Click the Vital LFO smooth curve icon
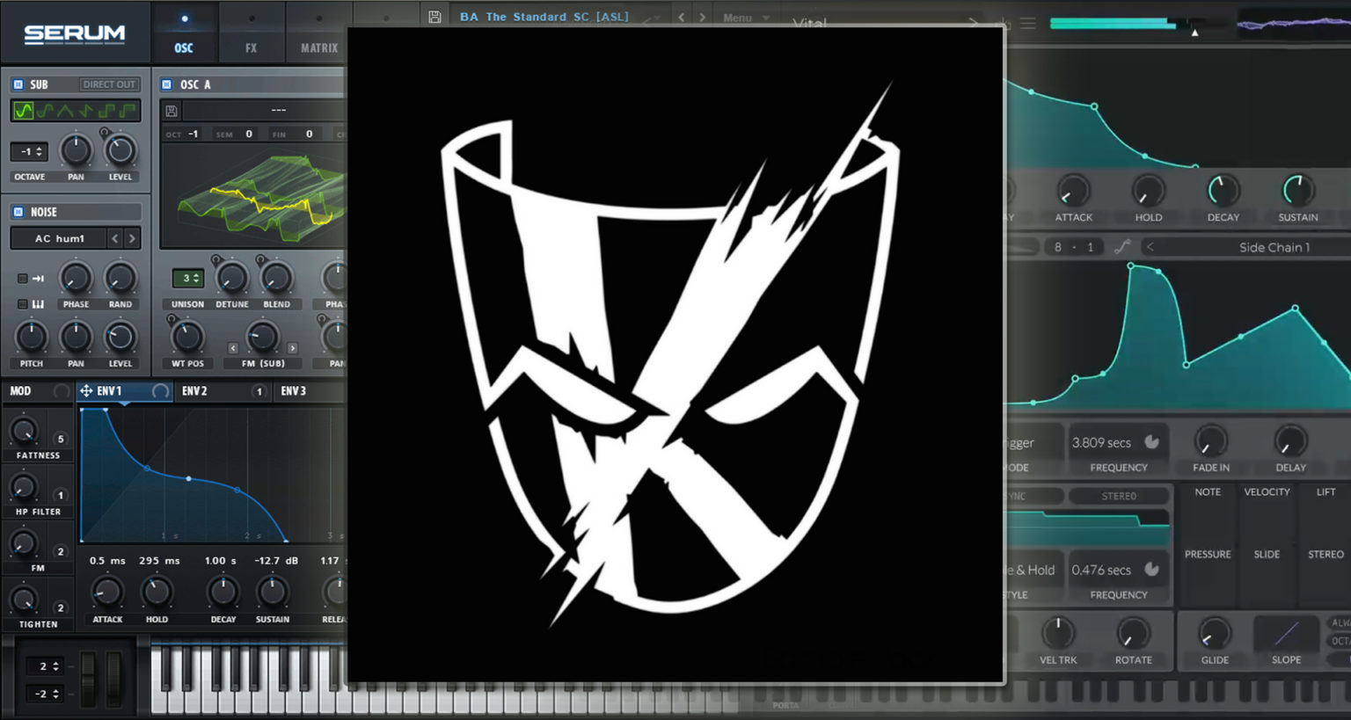Screen dimensions: 1351x720 pyautogui.click(x=1121, y=247)
